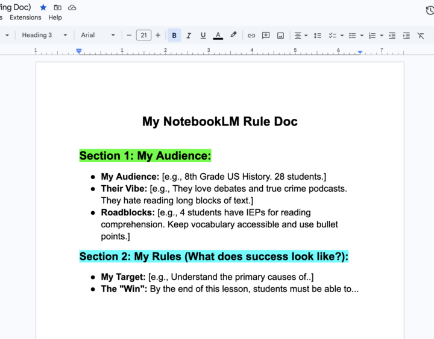Insert a link
434x339 pixels.
coord(251,35)
